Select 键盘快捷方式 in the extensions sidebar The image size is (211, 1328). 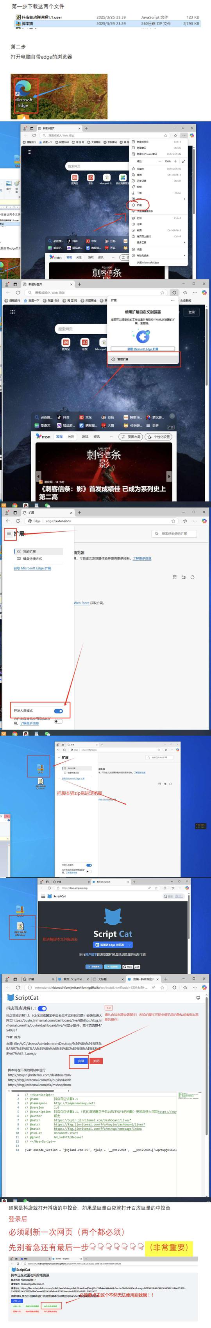39,558
